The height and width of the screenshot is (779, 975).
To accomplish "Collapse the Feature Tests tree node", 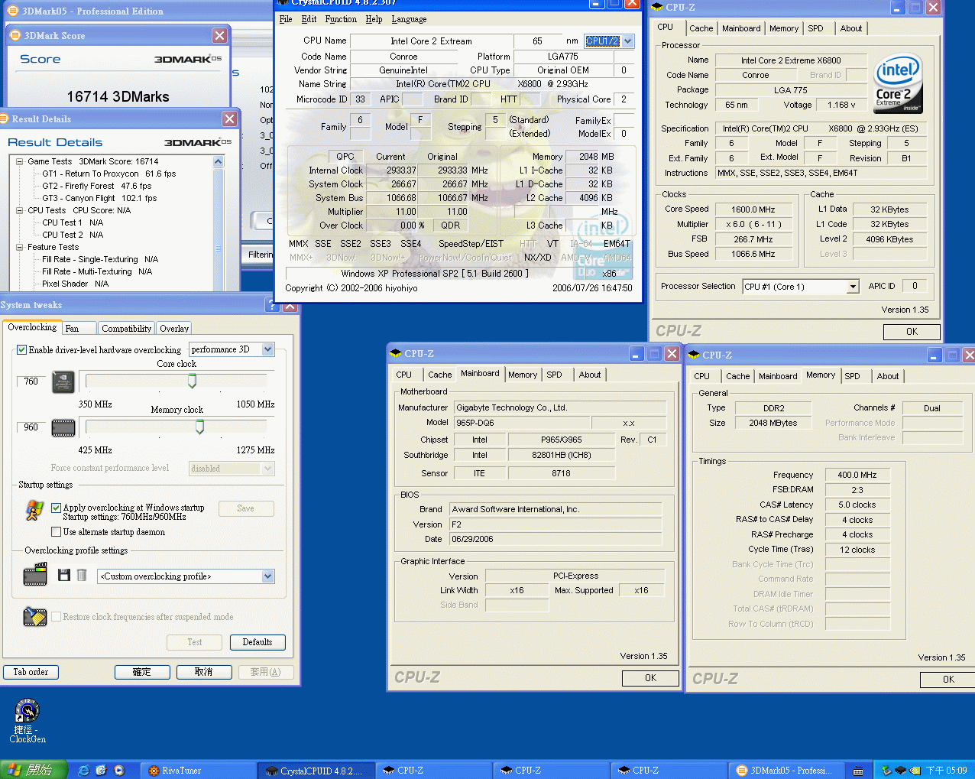I will 19,247.
